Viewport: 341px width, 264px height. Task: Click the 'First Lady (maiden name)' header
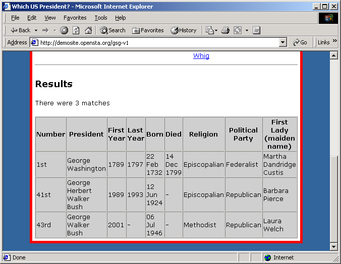click(279, 134)
